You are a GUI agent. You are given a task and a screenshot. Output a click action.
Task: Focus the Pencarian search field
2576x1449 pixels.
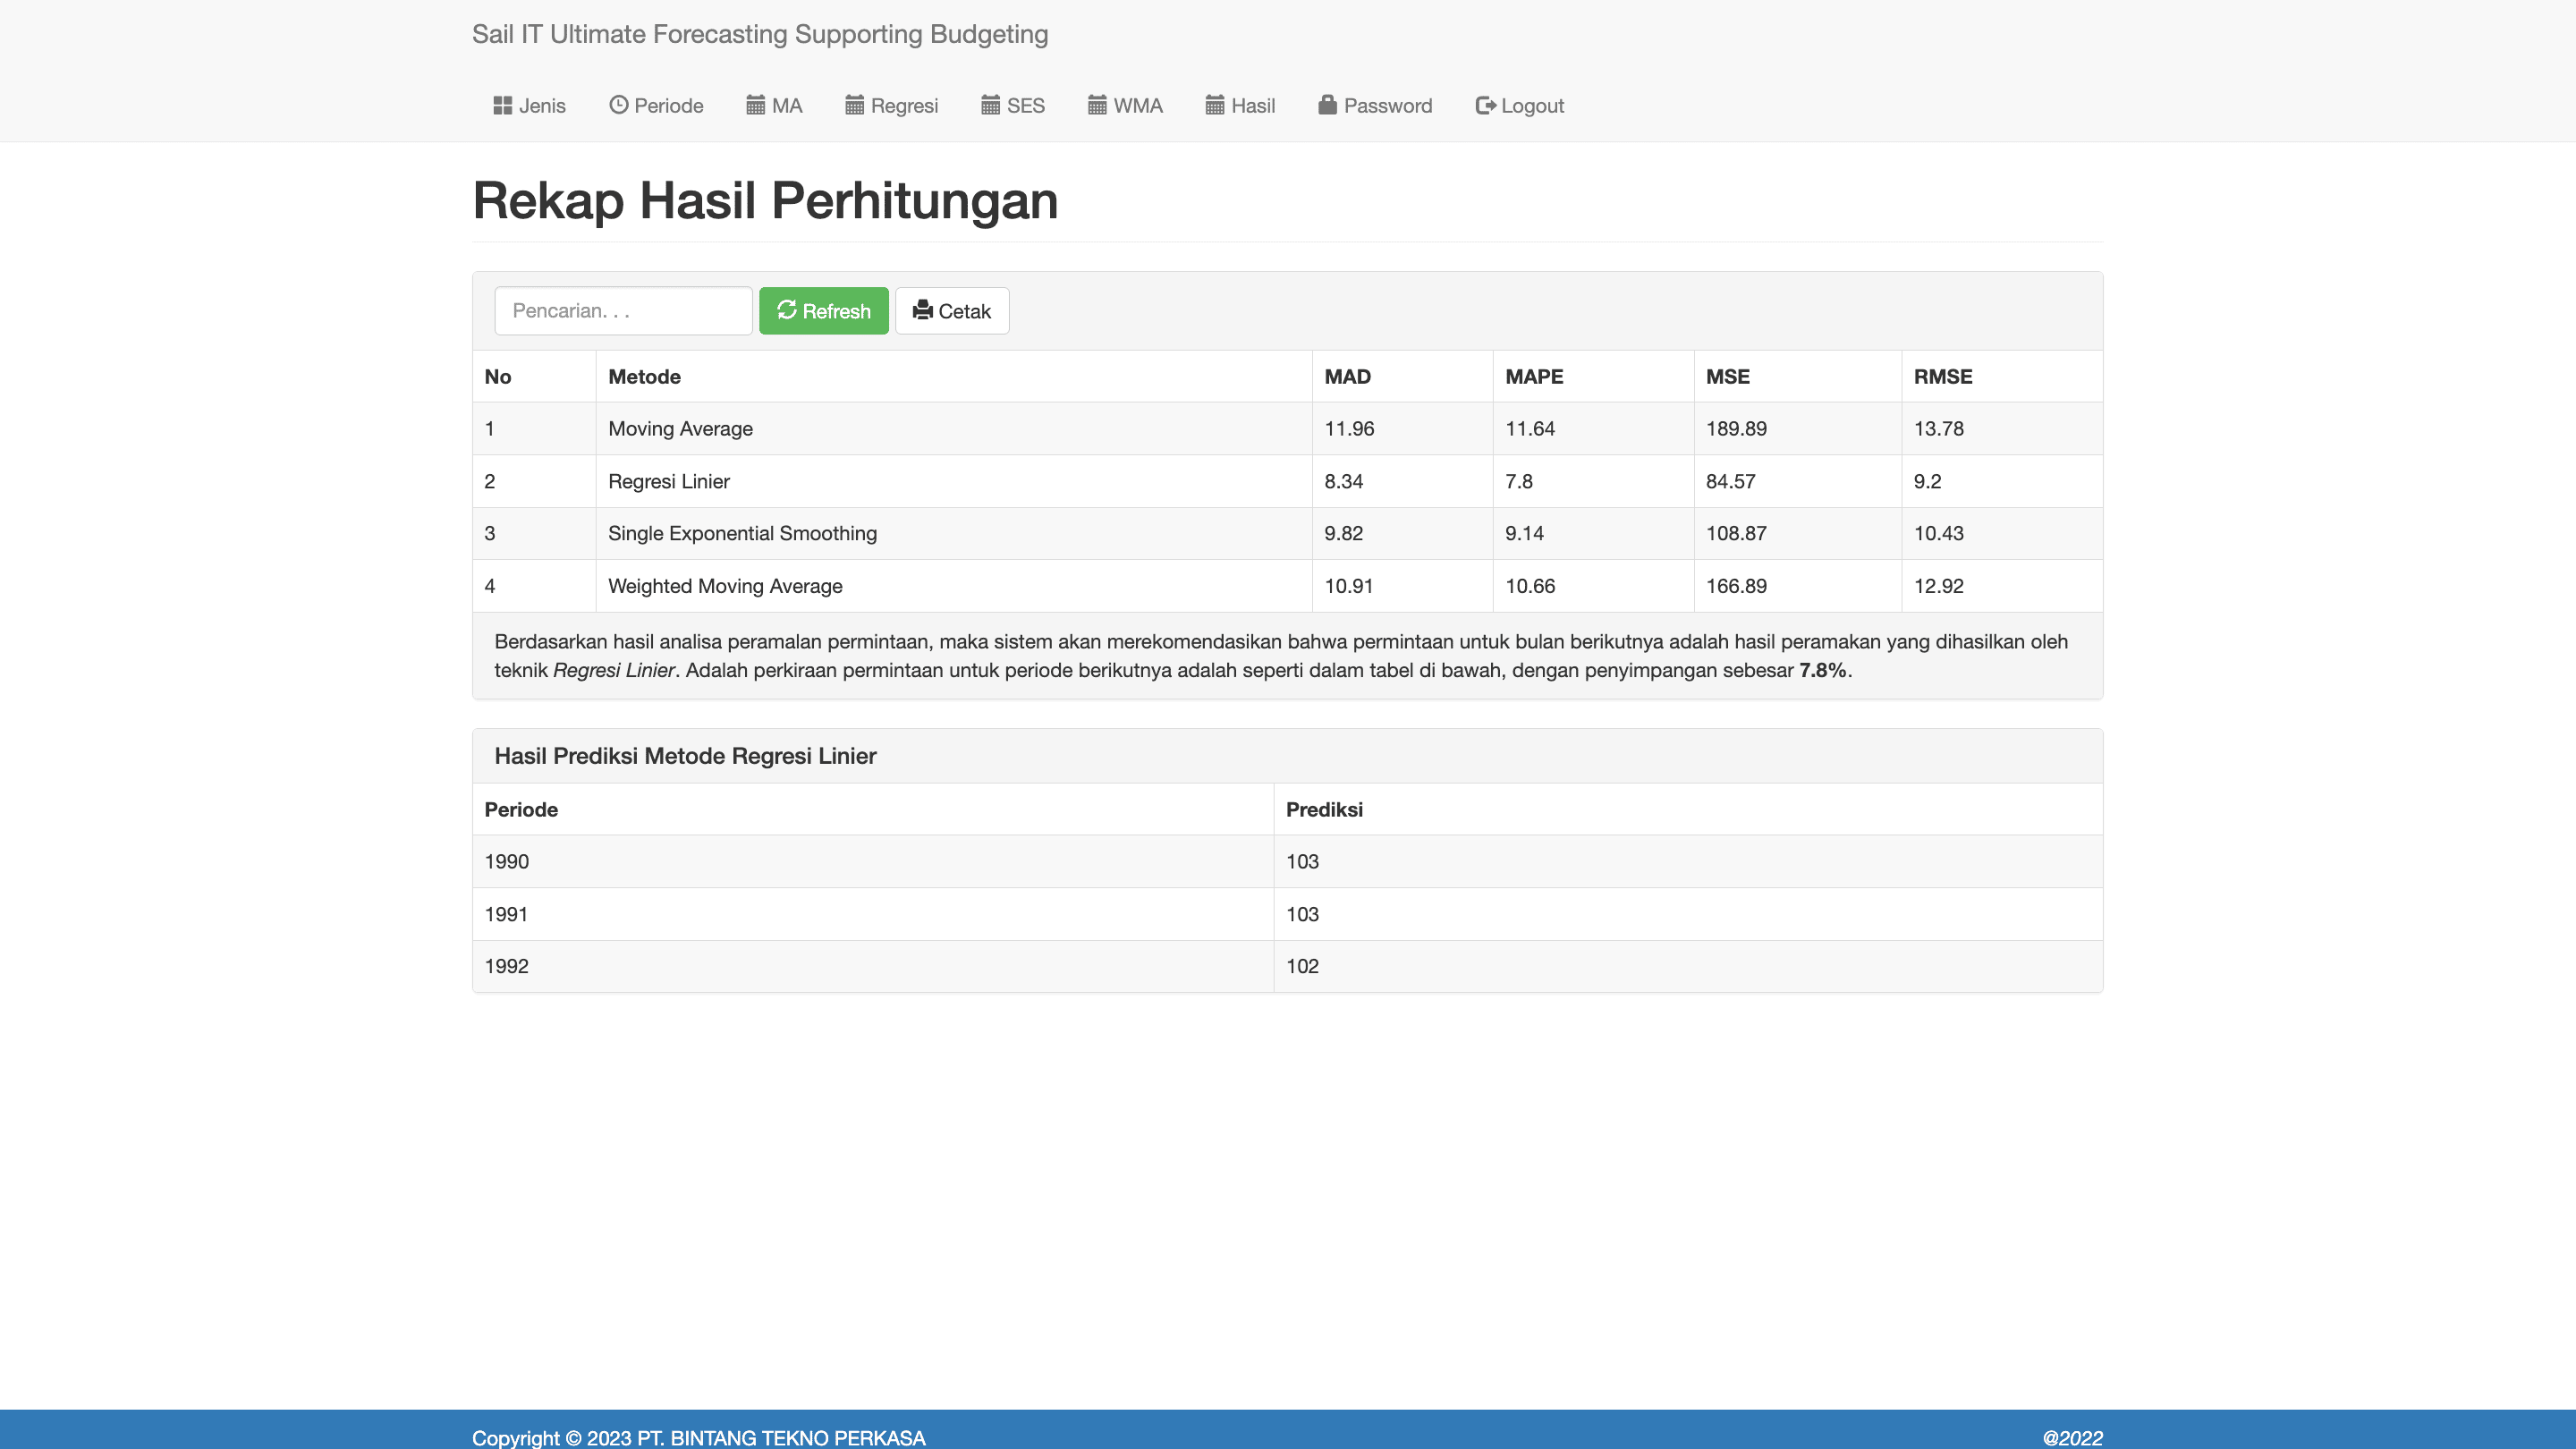pos(623,311)
